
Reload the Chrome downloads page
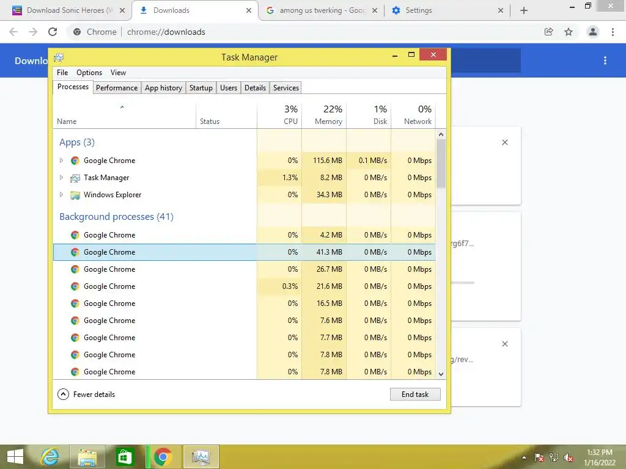pos(53,32)
